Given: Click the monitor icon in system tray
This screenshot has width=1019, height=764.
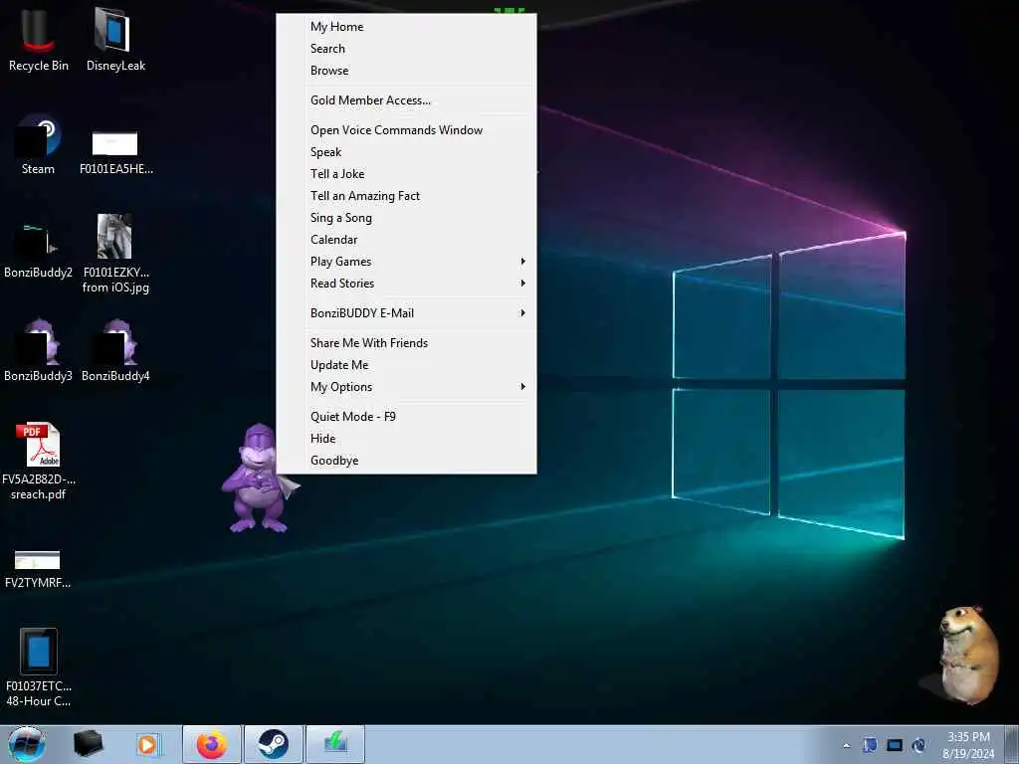Looking at the screenshot, I should [895, 745].
